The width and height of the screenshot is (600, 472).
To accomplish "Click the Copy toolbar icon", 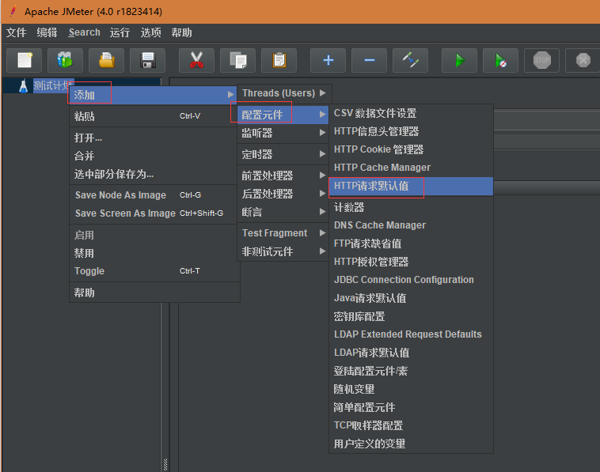I will [x=237, y=60].
